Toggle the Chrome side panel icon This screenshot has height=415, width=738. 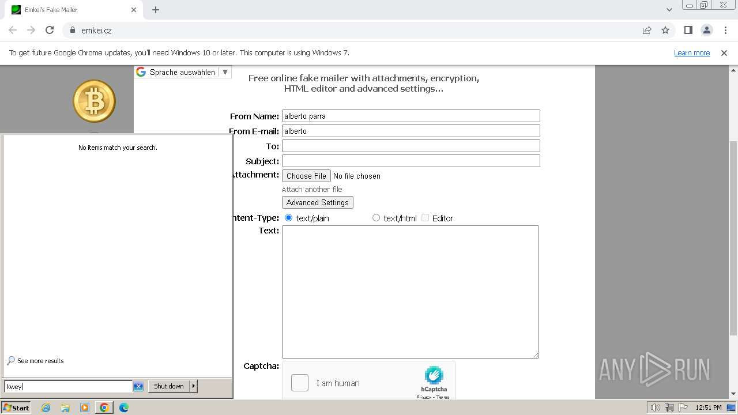[x=688, y=30]
